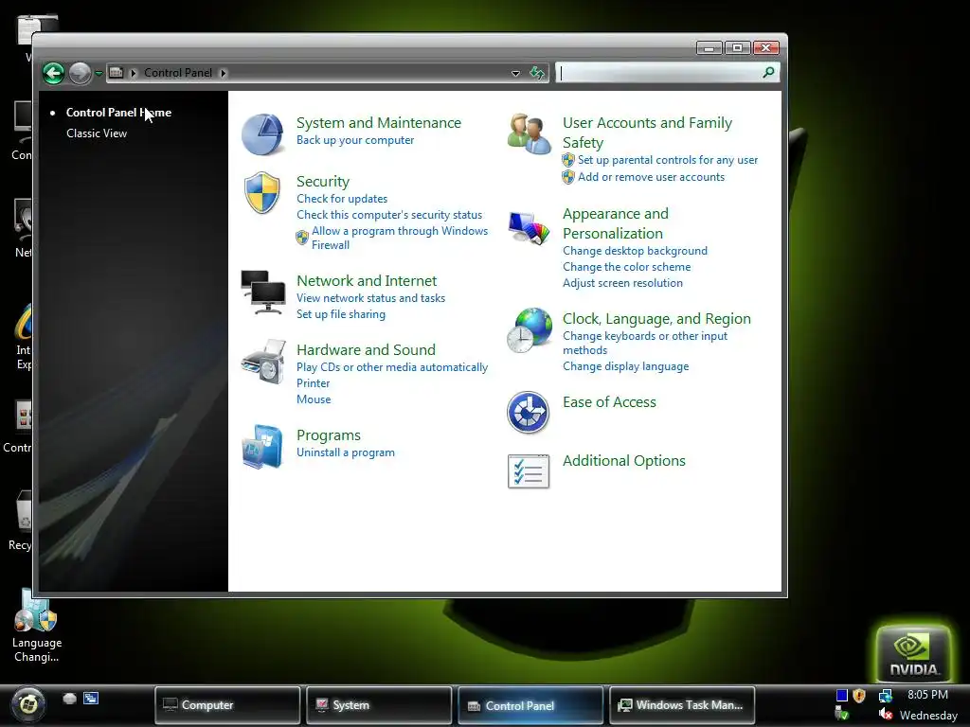Open the Programs box icon

262,447
